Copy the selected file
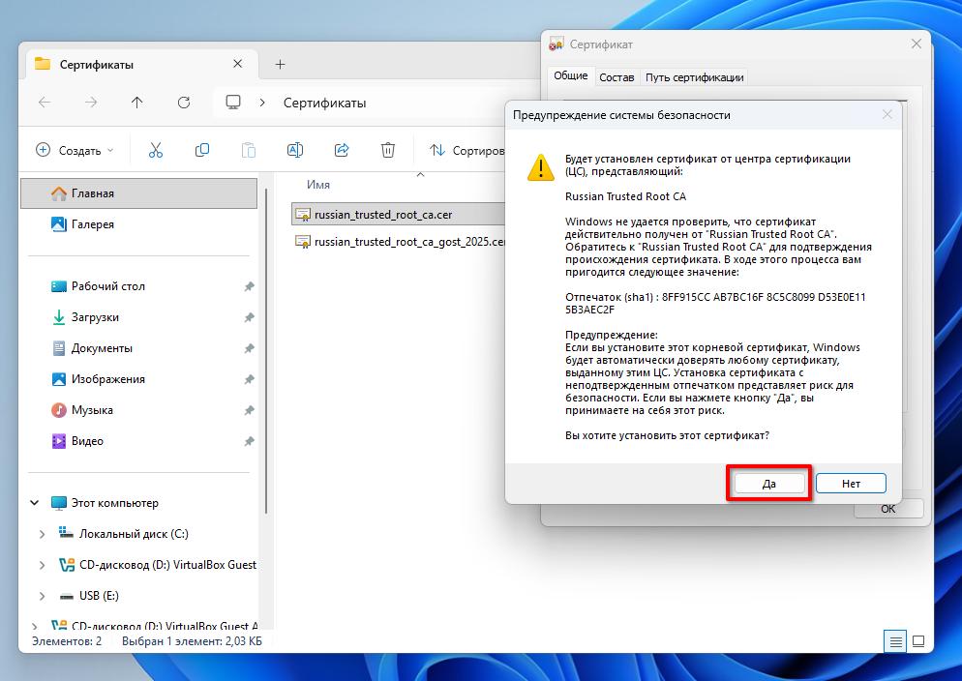The width and height of the screenshot is (962, 681). pos(202,150)
